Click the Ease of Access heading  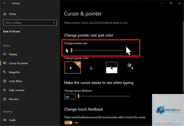(11, 31)
